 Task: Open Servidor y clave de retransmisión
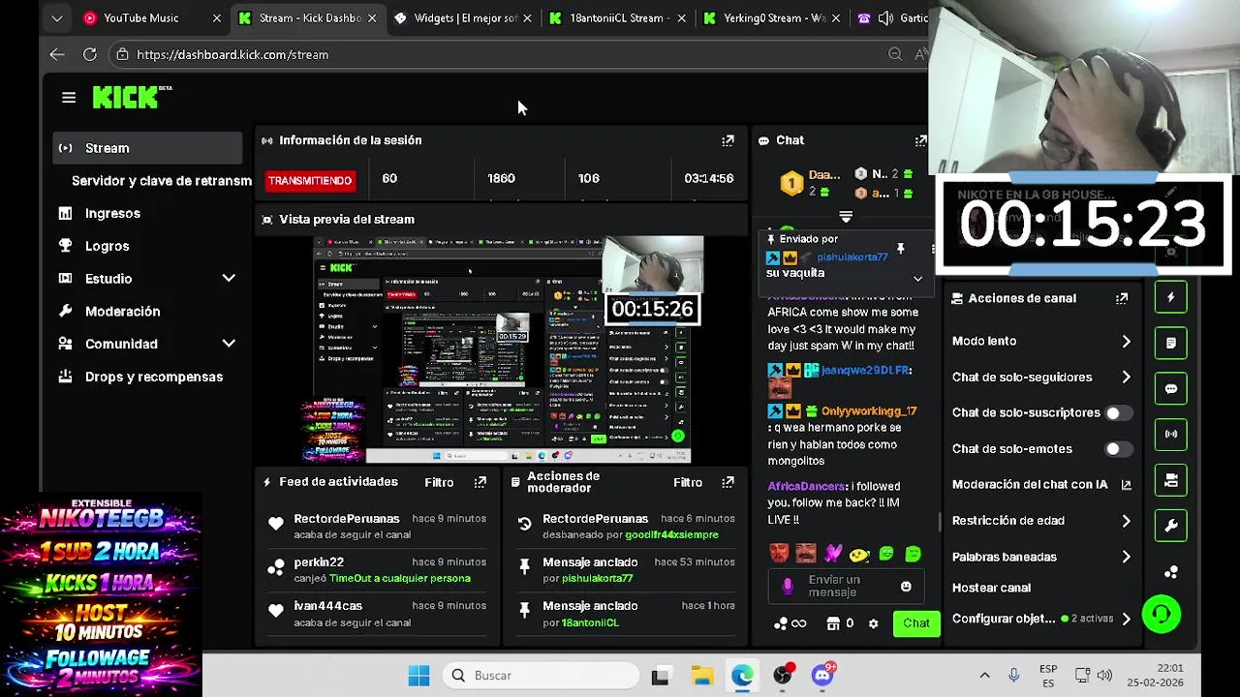pyautogui.click(x=161, y=181)
